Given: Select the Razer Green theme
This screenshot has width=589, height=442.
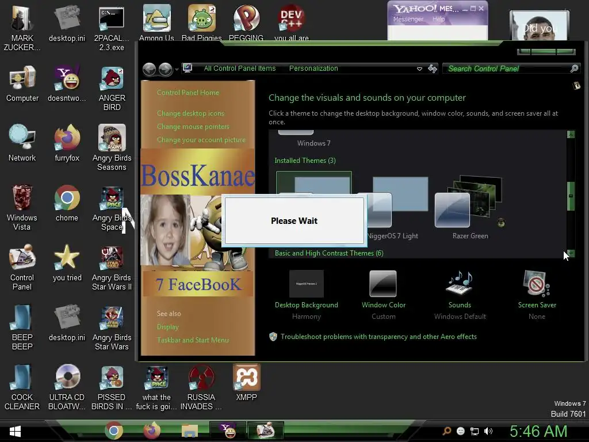Looking at the screenshot, I should pos(470,207).
